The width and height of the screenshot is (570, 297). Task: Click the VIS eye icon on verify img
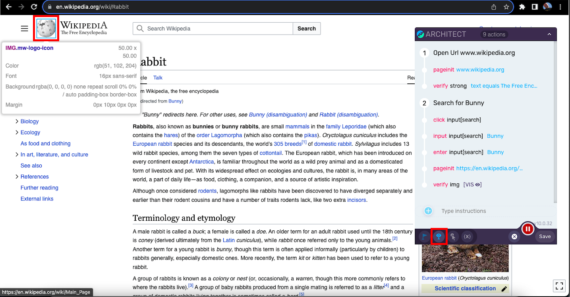point(478,185)
